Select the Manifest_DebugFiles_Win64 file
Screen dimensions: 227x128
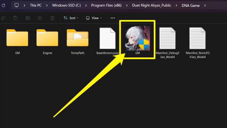point(167,38)
